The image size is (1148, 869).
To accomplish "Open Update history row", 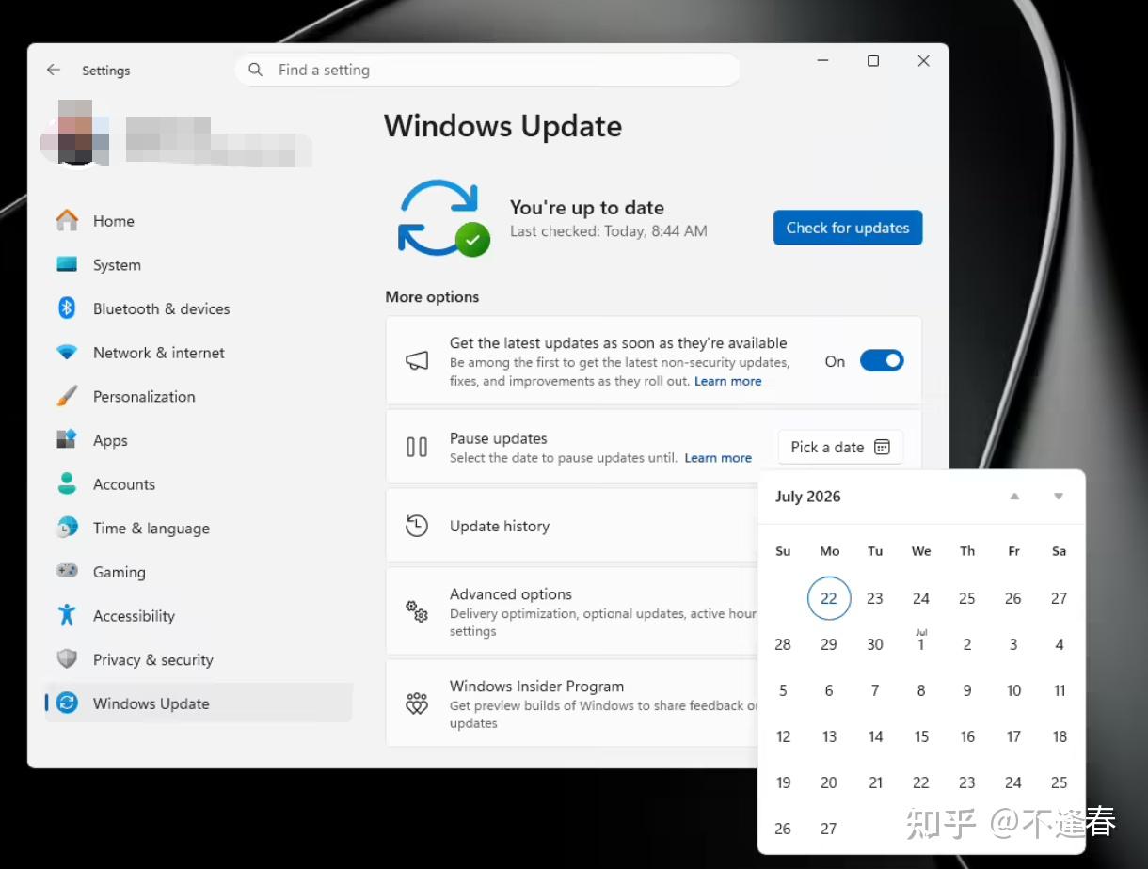I will click(573, 526).
